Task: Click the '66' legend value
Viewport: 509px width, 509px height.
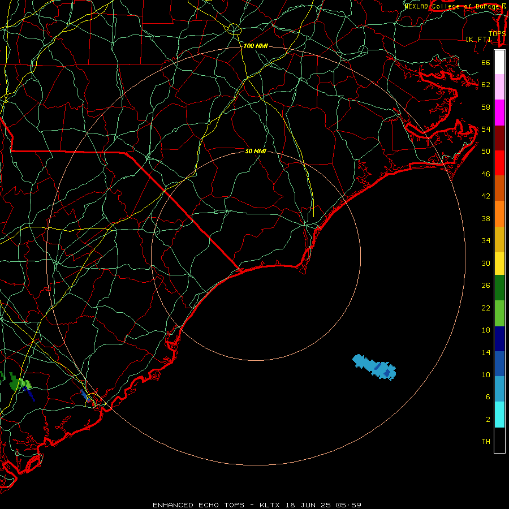Action: coord(486,63)
